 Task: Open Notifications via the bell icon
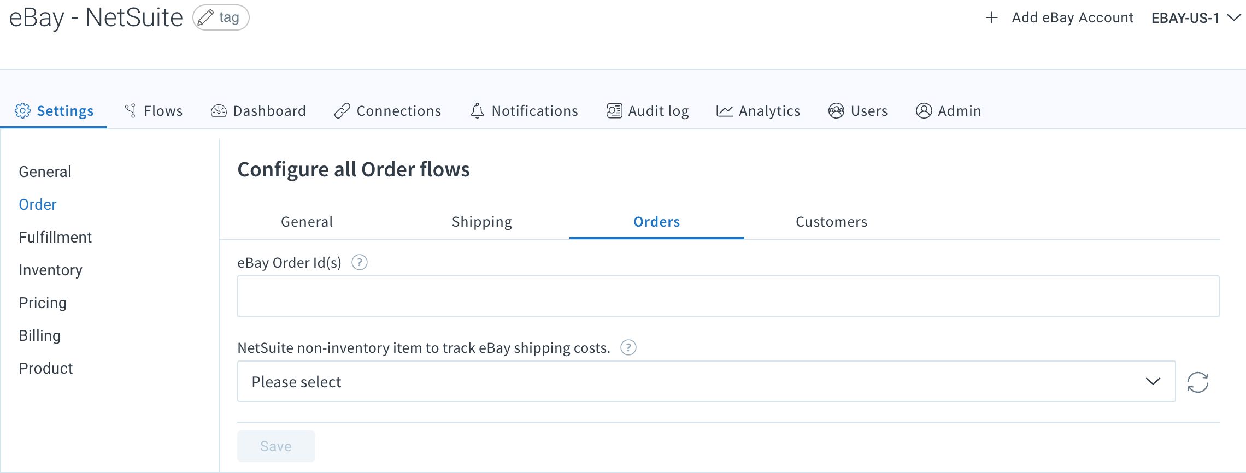click(x=477, y=110)
